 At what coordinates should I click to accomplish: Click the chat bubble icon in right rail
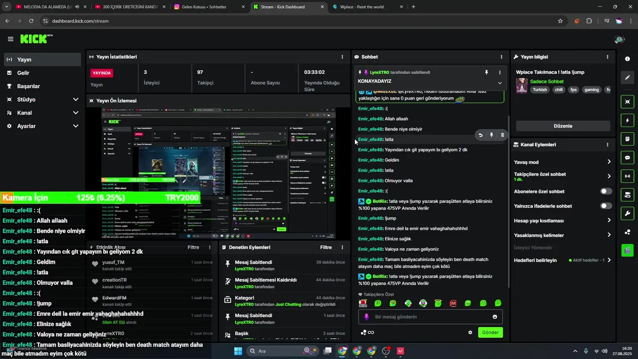627,158
